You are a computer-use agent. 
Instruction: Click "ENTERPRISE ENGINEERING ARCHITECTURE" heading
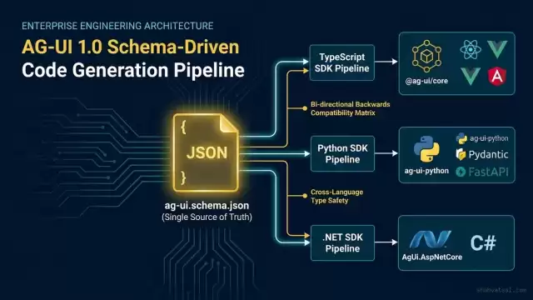click(x=117, y=26)
